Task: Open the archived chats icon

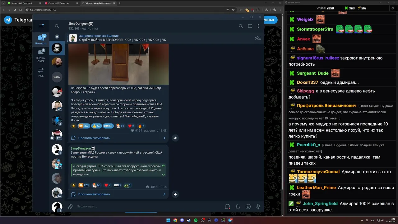Action: [57, 36]
